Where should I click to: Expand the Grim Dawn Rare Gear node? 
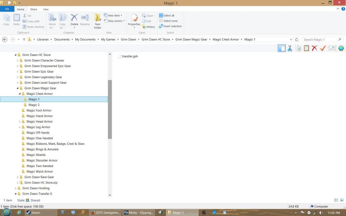pos(18,177)
